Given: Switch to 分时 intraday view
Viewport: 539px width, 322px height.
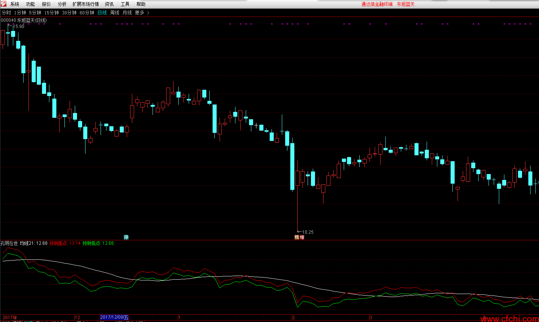Looking at the screenshot, I should pyautogui.click(x=6, y=13).
